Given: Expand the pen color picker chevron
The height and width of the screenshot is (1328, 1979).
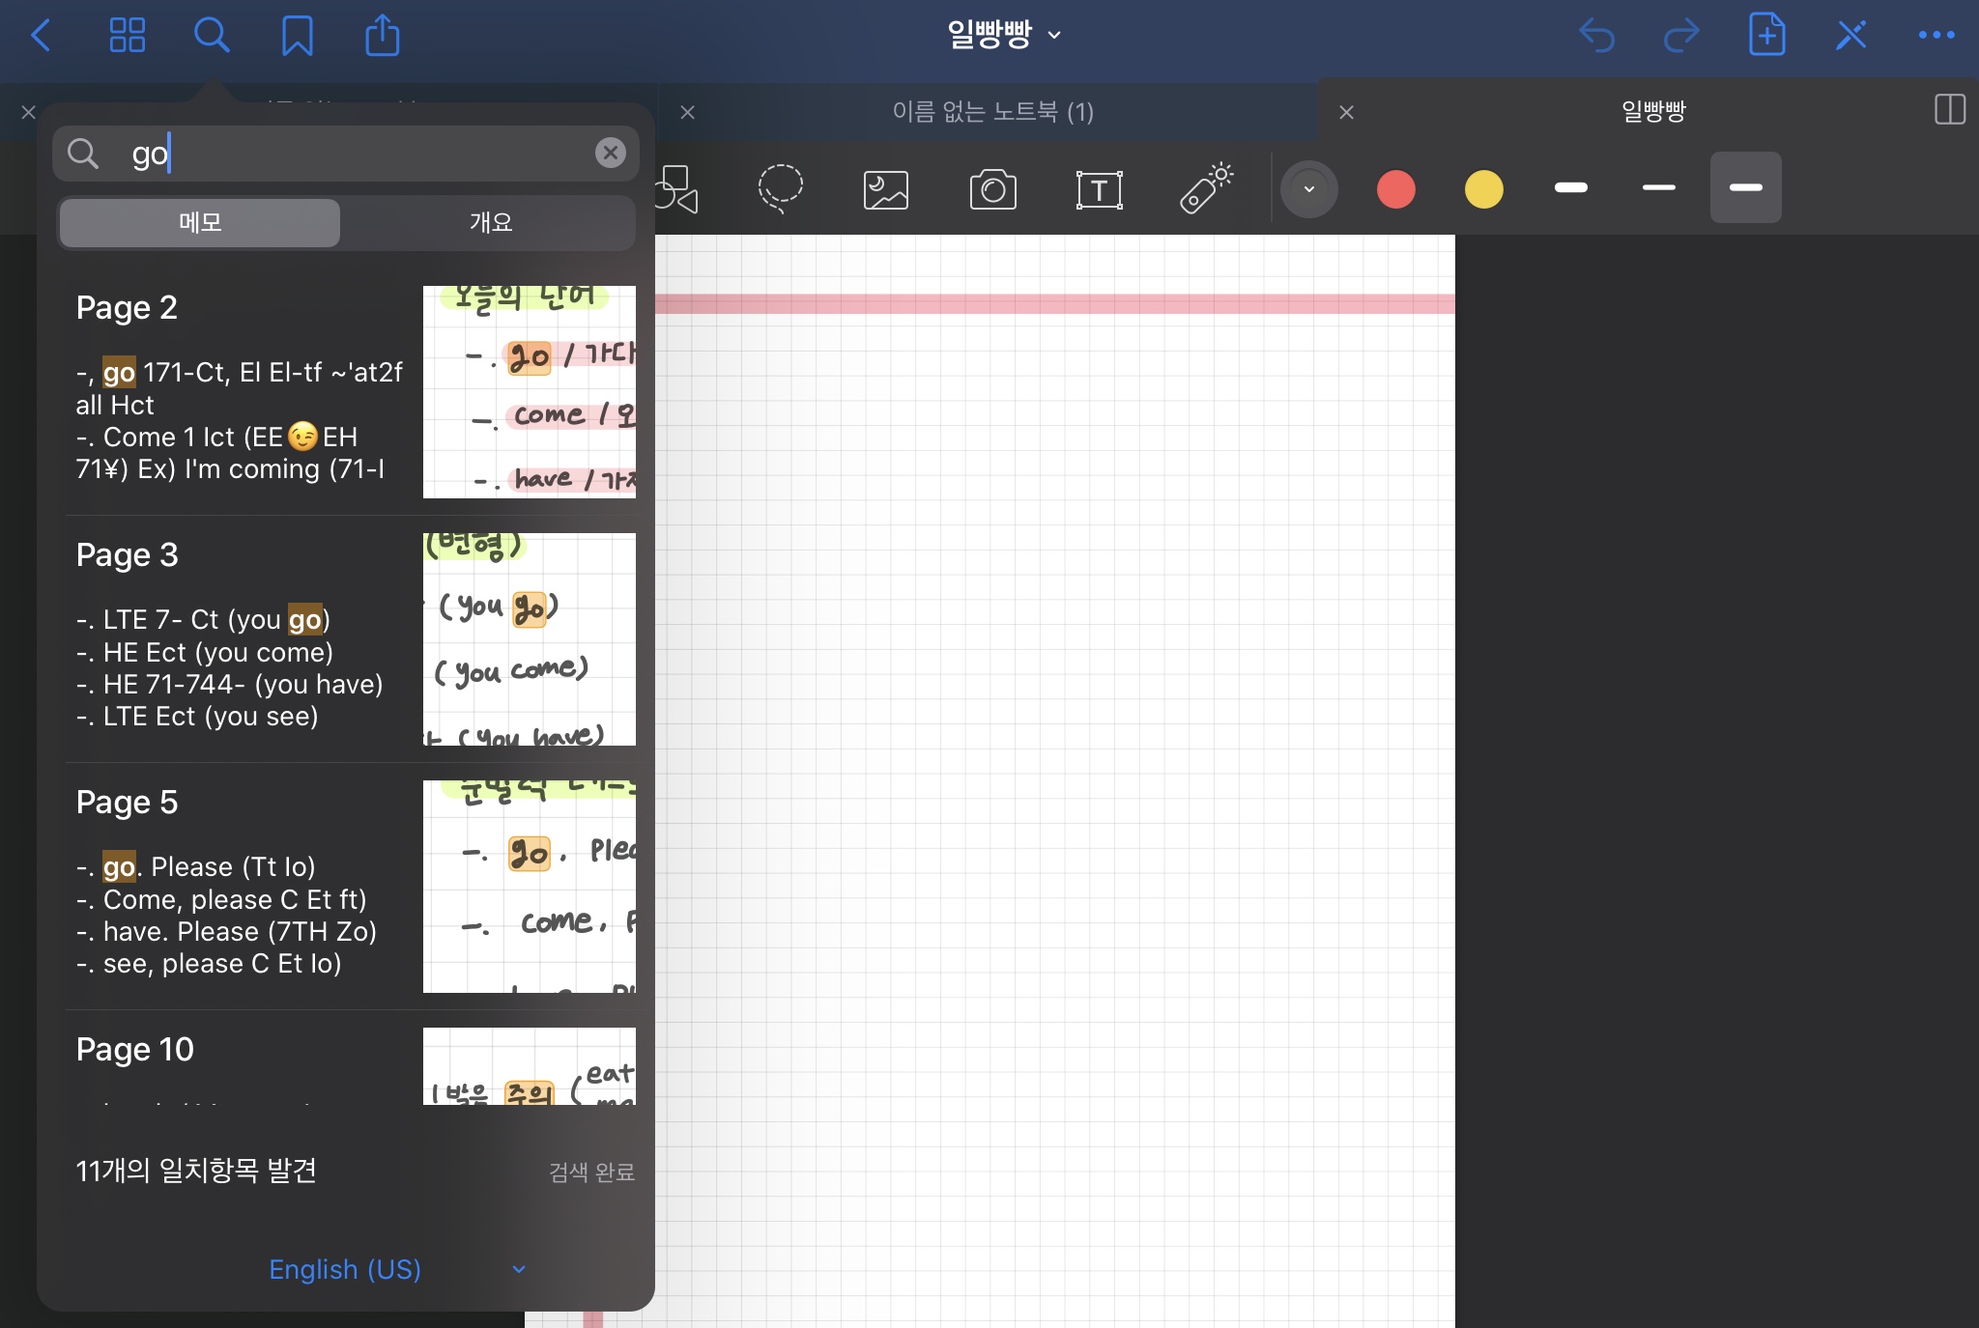Looking at the screenshot, I should (1308, 189).
